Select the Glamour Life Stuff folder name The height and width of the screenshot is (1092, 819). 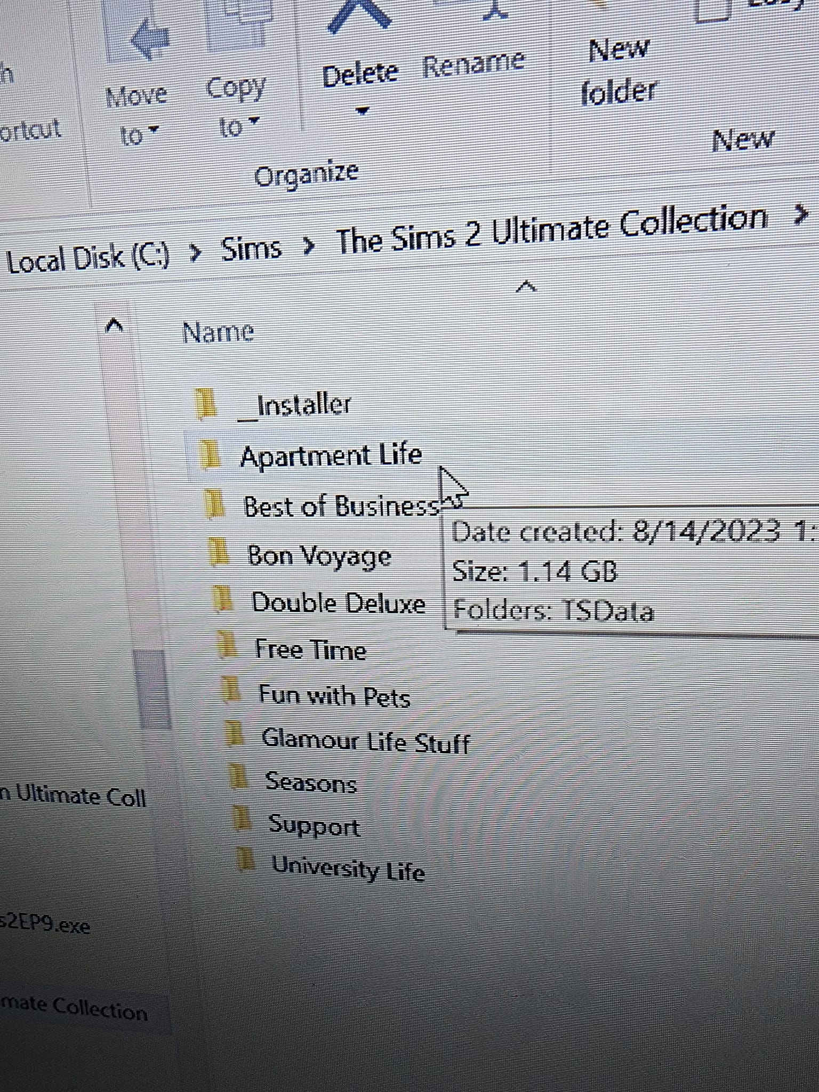point(366,742)
